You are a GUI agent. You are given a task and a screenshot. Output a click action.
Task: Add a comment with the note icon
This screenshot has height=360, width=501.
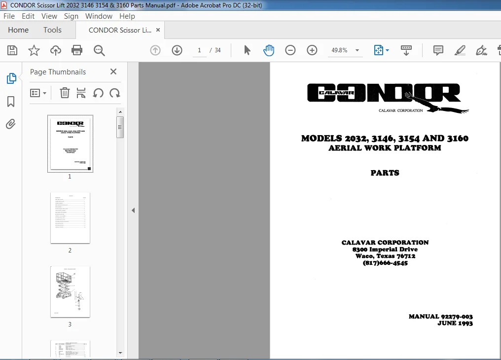coord(438,50)
